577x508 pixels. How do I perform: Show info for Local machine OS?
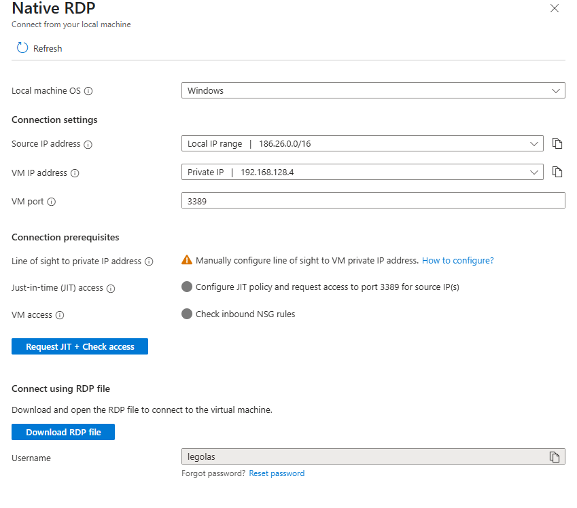pyautogui.click(x=88, y=91)
